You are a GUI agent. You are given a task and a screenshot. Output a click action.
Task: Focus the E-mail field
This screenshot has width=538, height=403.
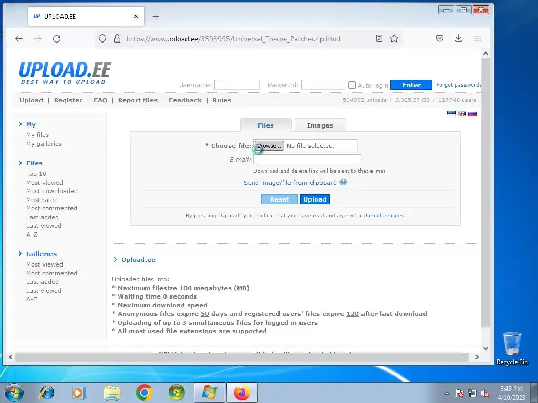tap(307, 160)
